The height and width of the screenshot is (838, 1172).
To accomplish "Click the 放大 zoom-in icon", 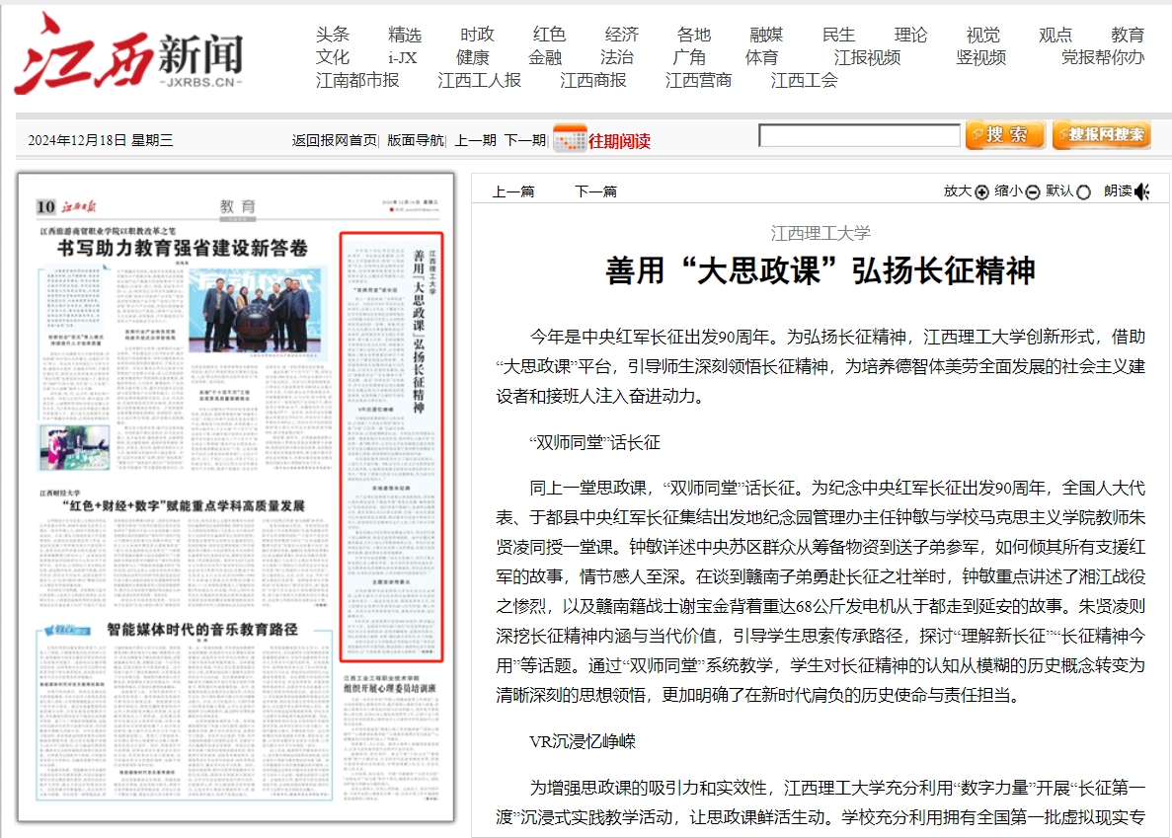I will coord(981,192).
